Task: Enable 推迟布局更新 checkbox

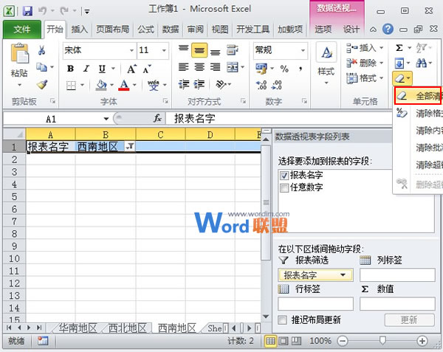Action: pos(283,320)
